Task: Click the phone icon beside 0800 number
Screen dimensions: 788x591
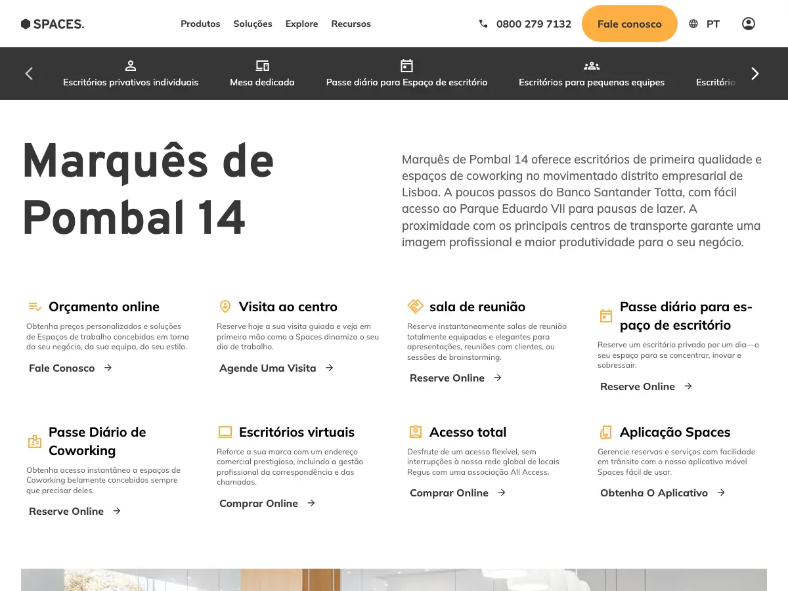Action: pyautogui.click(x=484, y=24)
